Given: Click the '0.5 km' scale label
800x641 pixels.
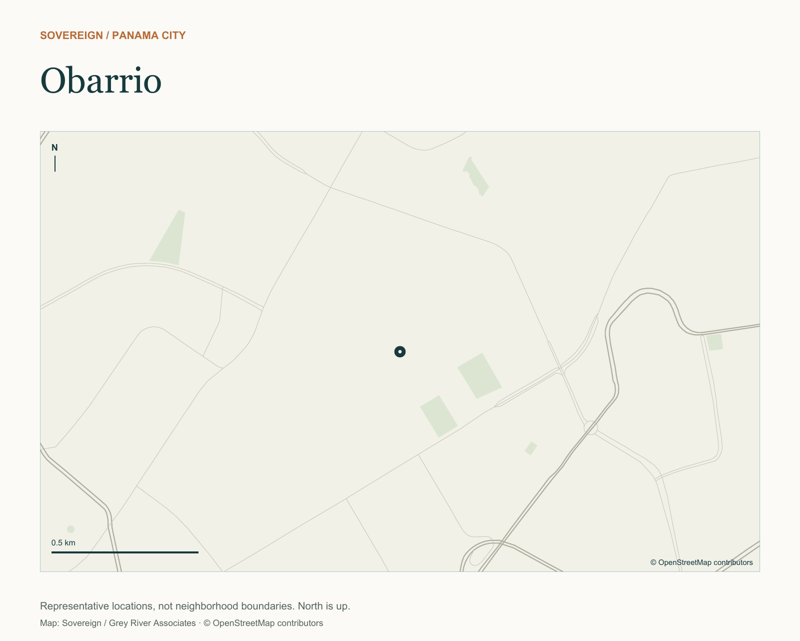Looking at the screenshot, I should pyautogui.click(x=63, y=543).
